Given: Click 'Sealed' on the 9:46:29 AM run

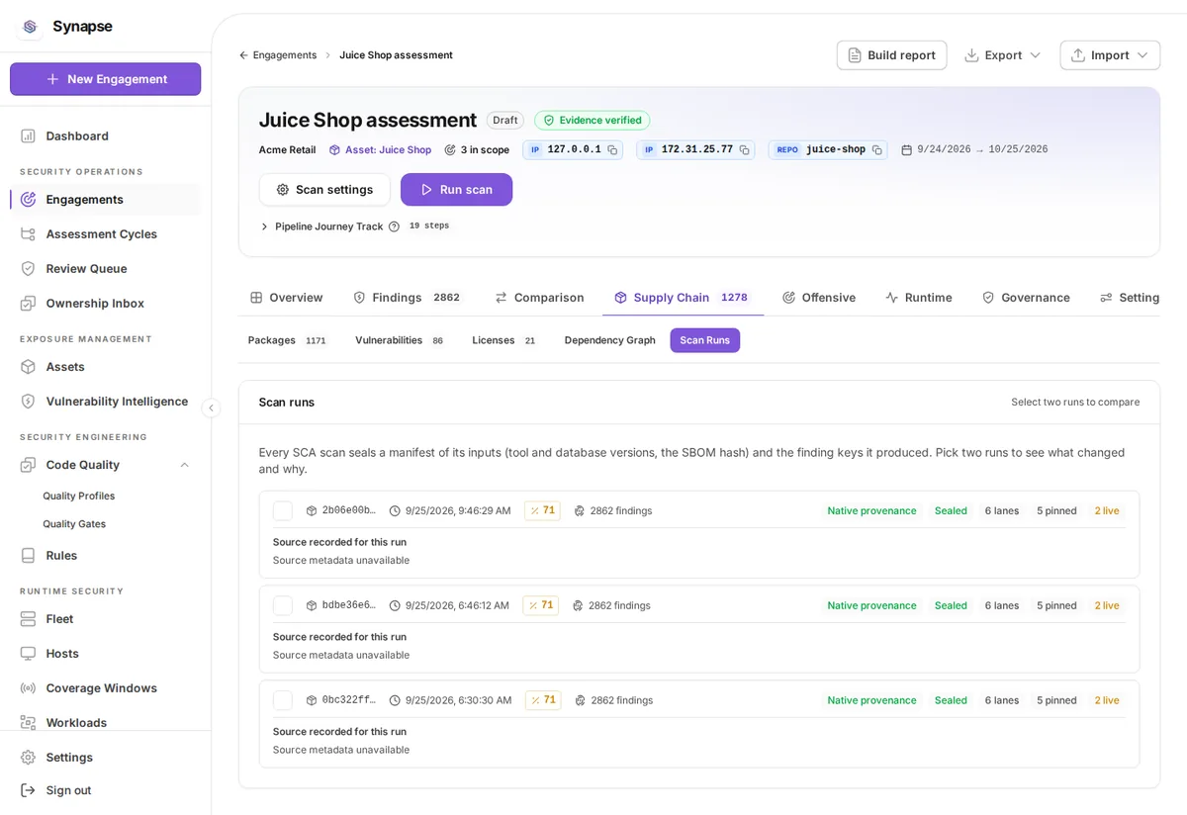Looking at the screenshot, I should [951, 511].
